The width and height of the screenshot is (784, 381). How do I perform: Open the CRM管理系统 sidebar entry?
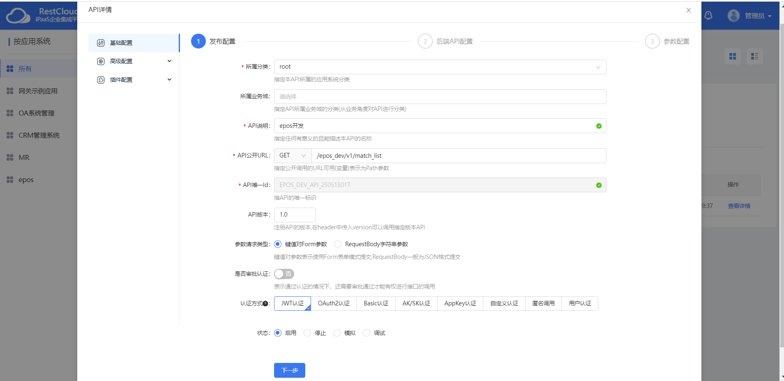click(39, 135)
